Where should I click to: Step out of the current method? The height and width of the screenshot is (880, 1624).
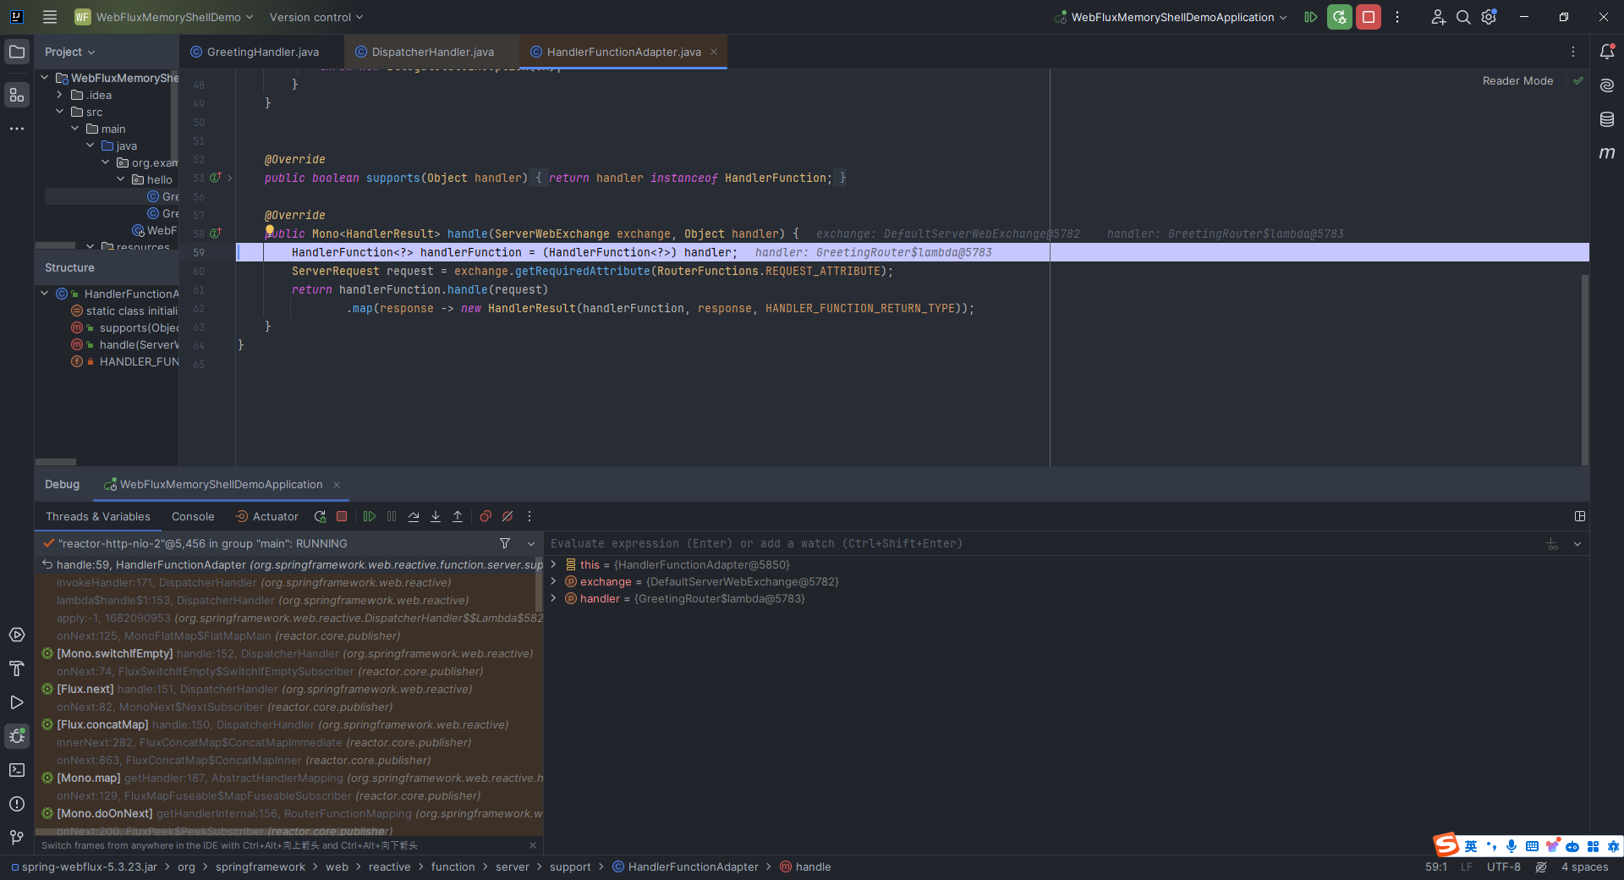coord(458,516)
